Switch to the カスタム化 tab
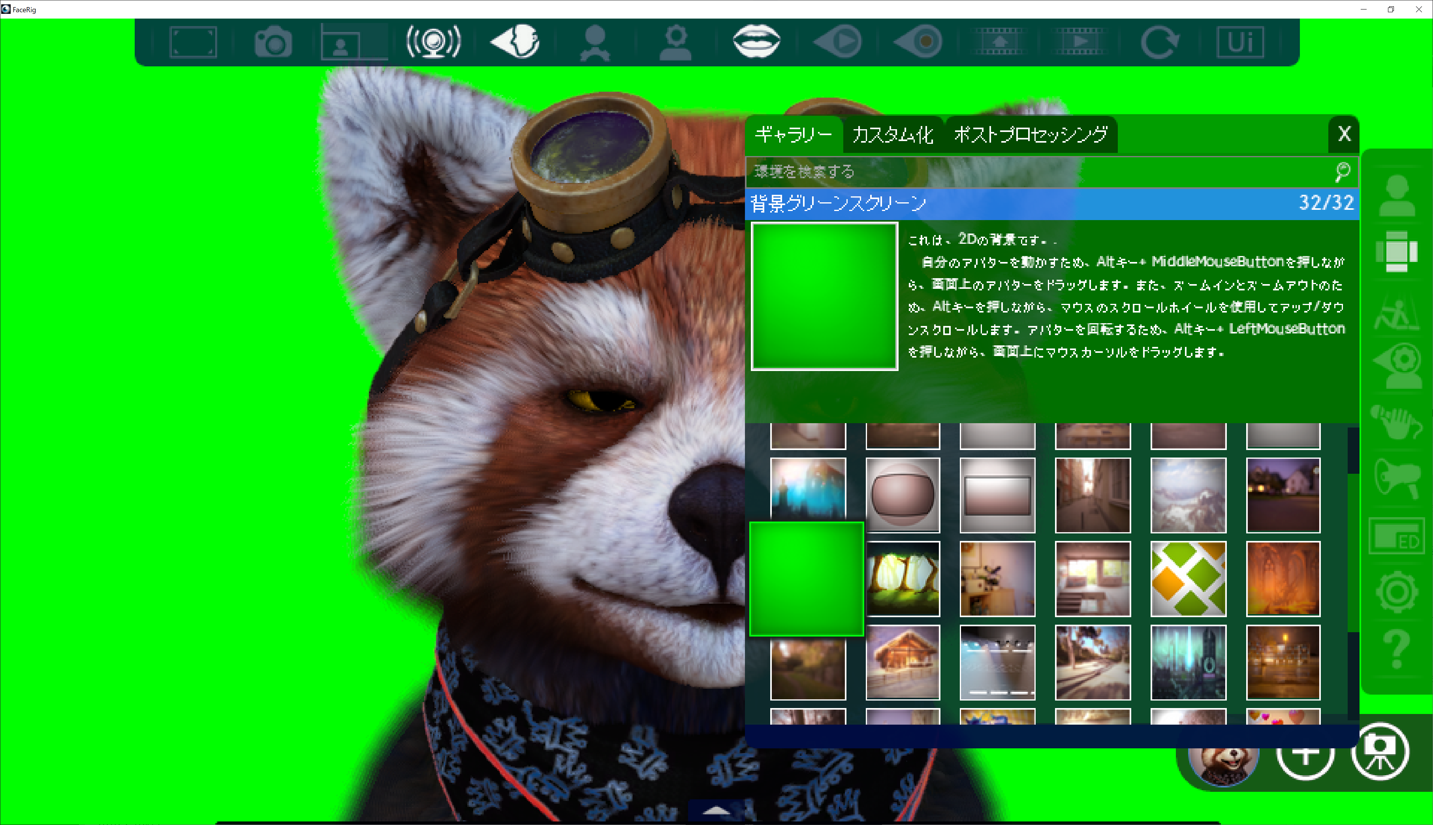The width and height of the screenshot is (1433, 825). pos(893,135)
